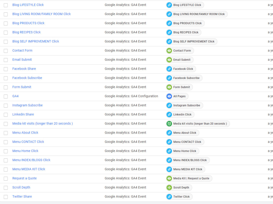Image resolution: width=273 pixels, height=204 pixels.
Task: Click the Media Kit Request a Quote trigger icon
Action: click(169, 178)
